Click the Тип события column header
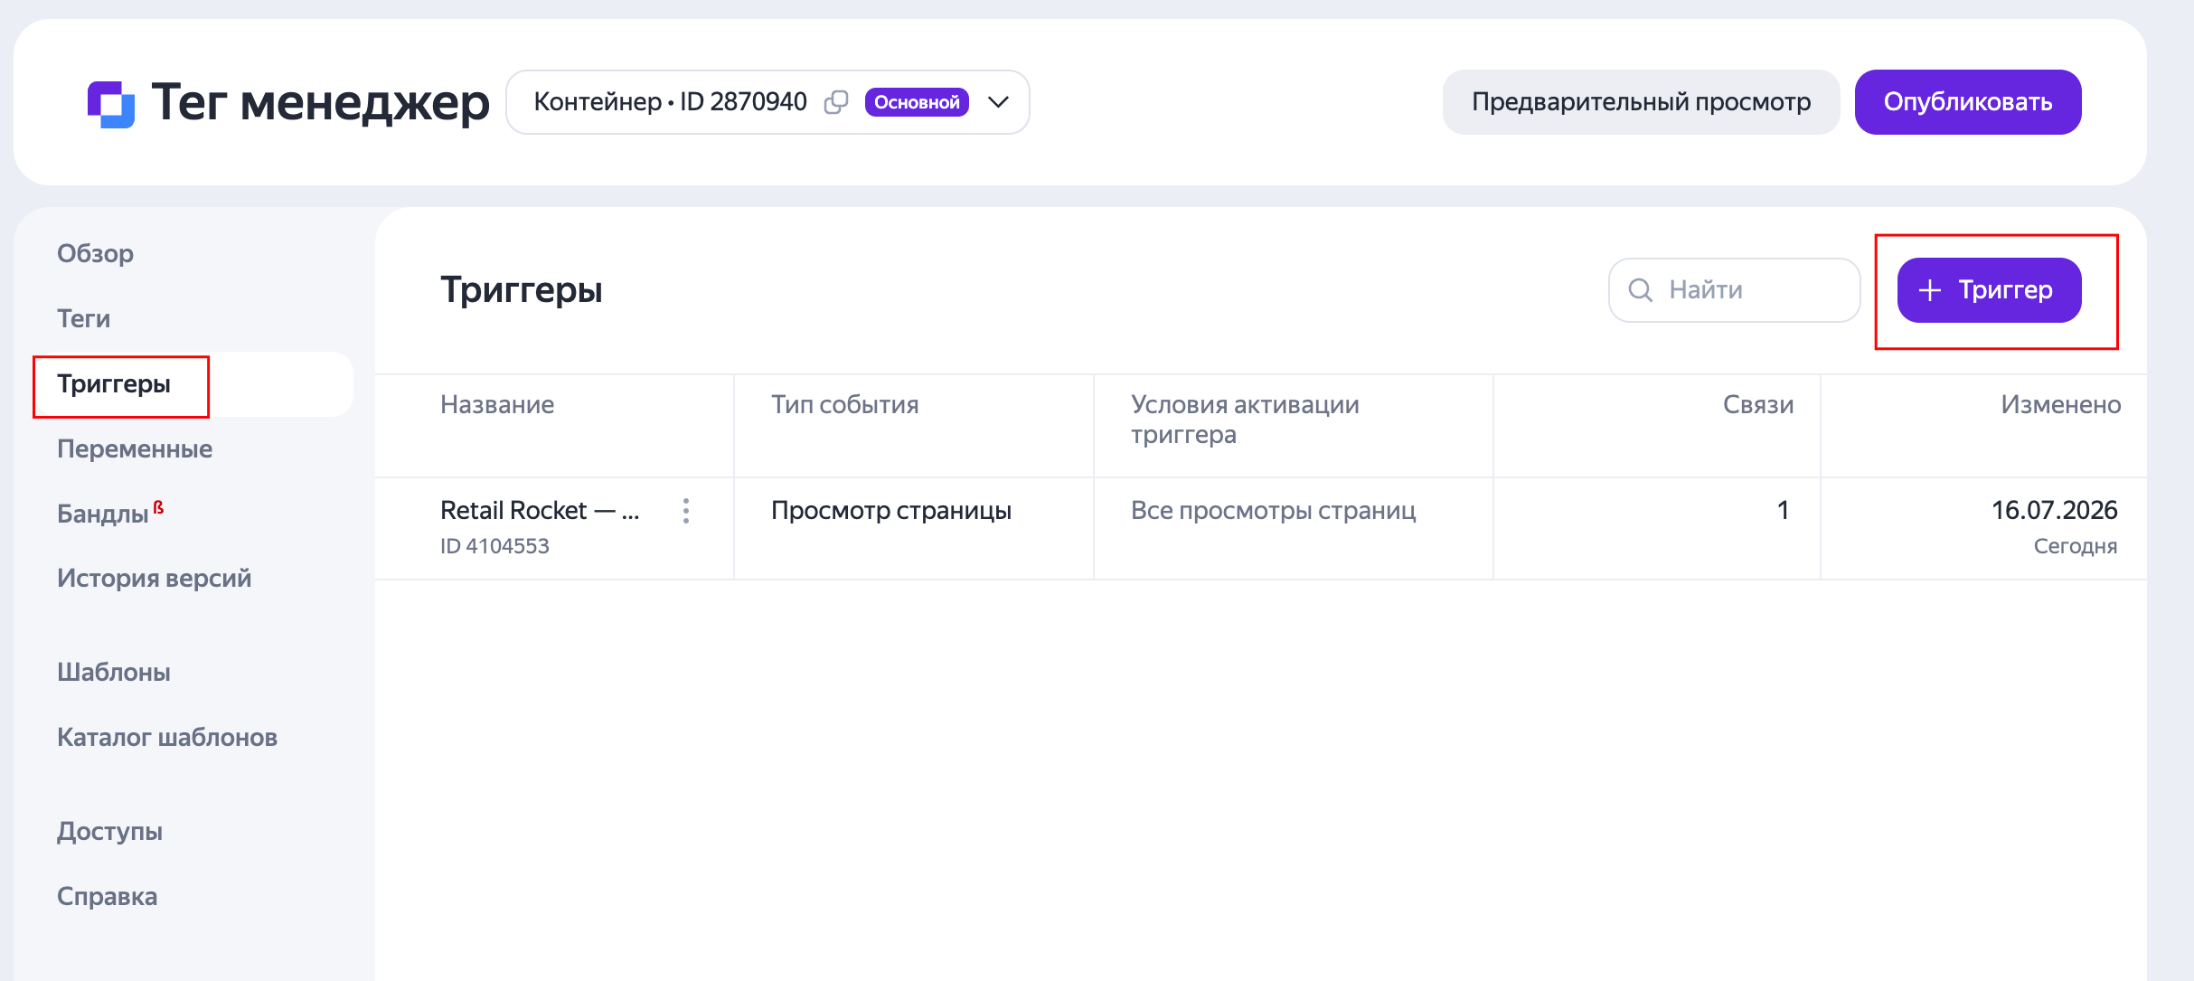 [x=844, y=404]
